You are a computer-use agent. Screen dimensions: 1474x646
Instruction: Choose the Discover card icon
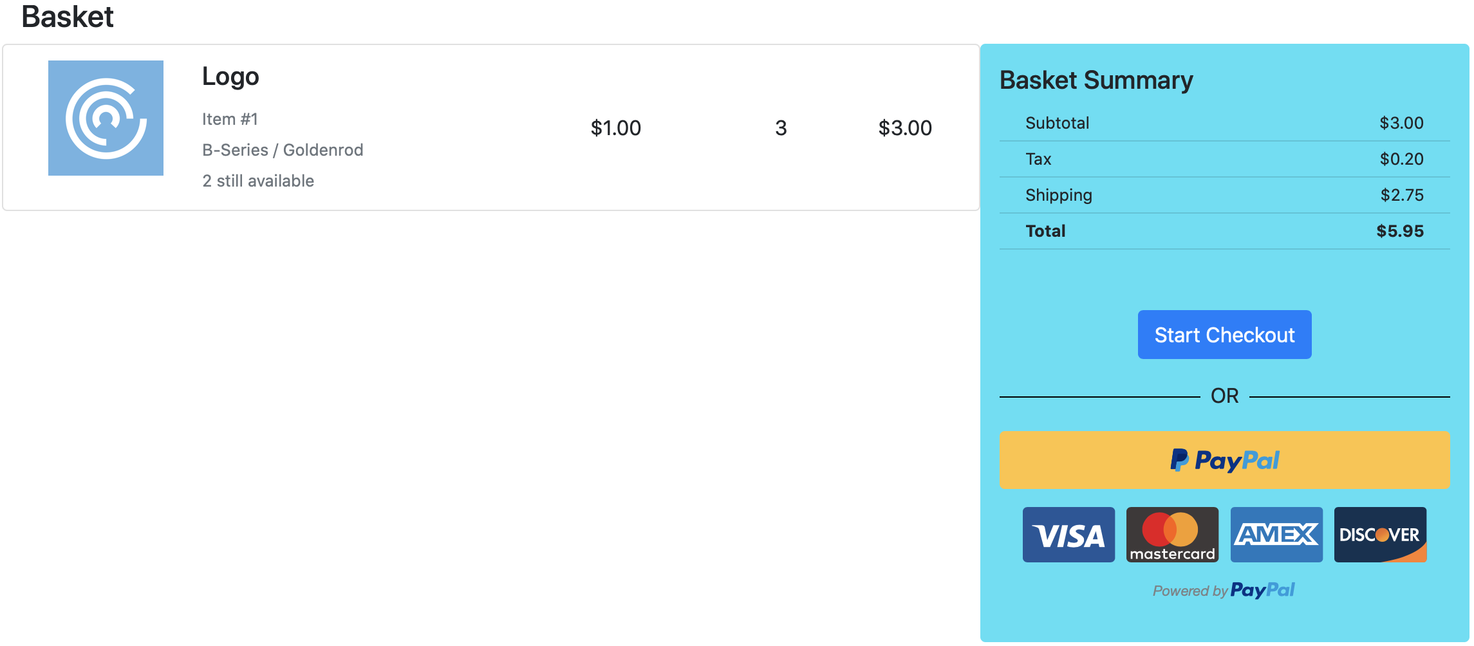tap(1380, 535)
